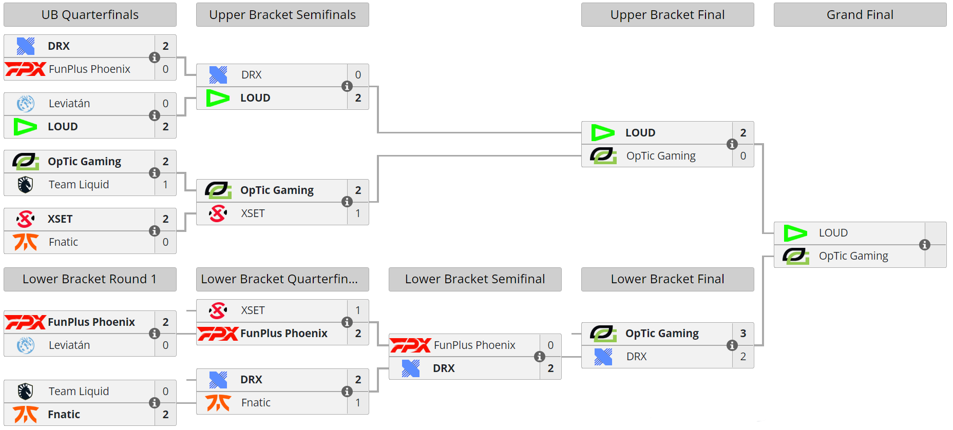Click the Fnatic logo in UB Quarterfinals
The height and width of the screenshot is (430, 953).
tap(25, 242)
